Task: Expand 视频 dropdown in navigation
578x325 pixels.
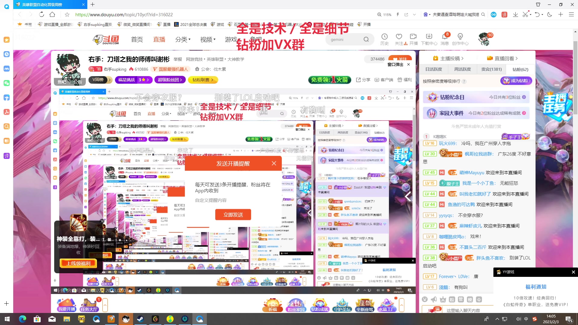Action: [x=208, y=39]
